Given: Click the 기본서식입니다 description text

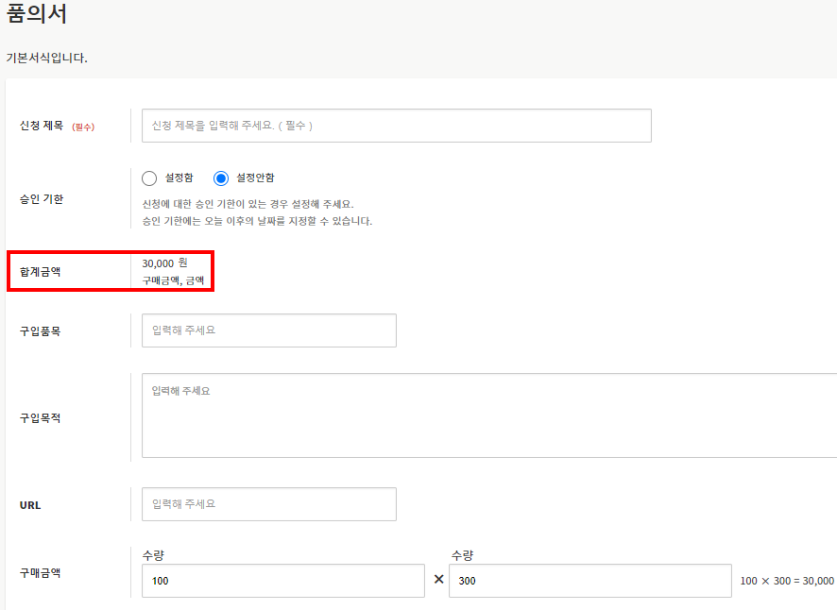Looking at the screenshot, I should 46,58.
